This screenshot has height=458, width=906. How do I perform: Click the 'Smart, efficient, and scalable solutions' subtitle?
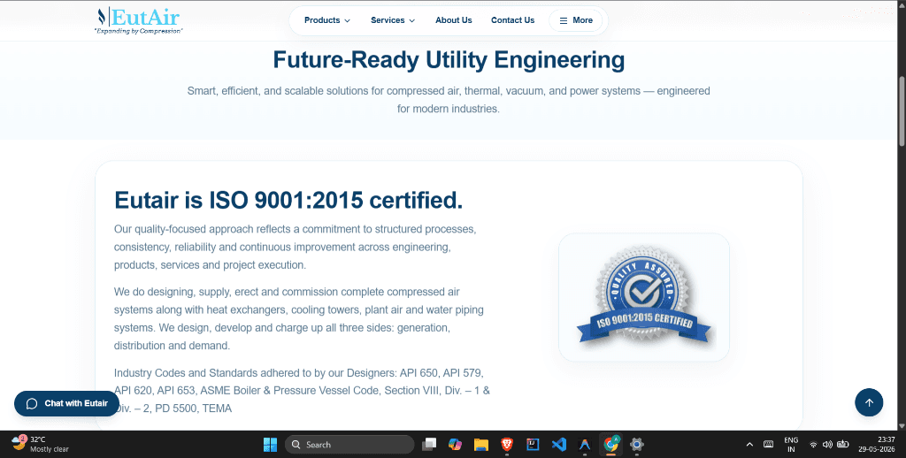tap(449, 99)
